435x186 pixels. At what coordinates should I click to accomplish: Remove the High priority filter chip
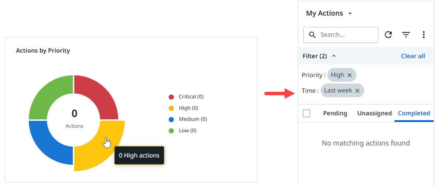click(349, 75)
